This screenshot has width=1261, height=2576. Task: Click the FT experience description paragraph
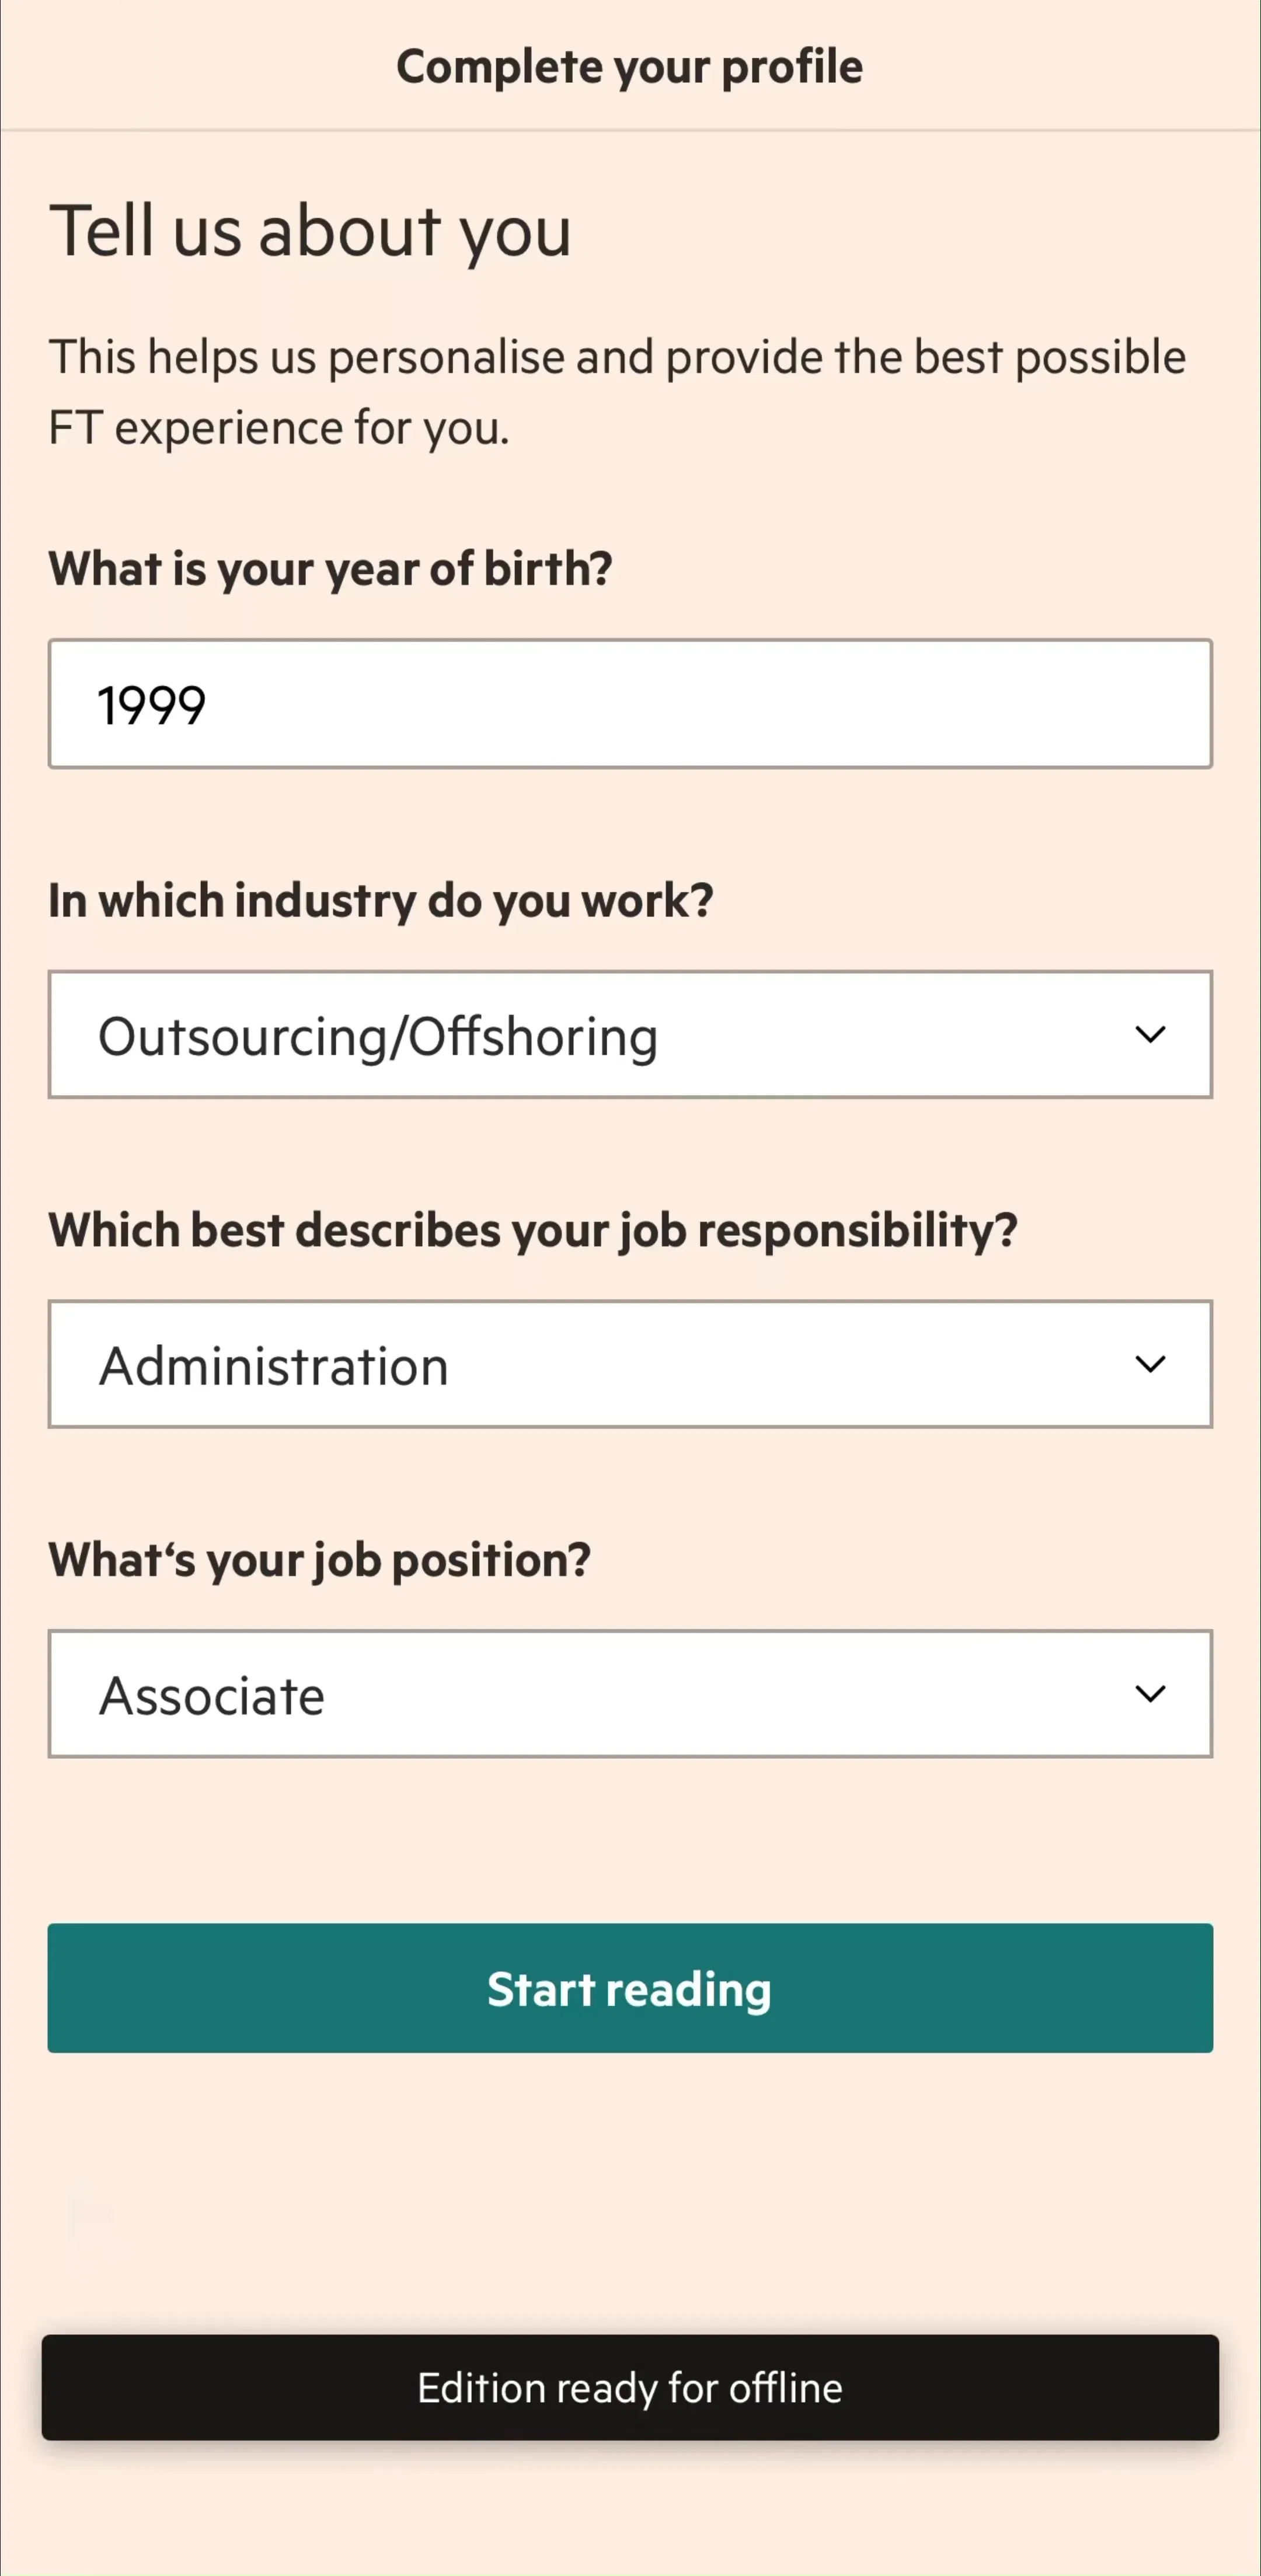tap(617, 392)
